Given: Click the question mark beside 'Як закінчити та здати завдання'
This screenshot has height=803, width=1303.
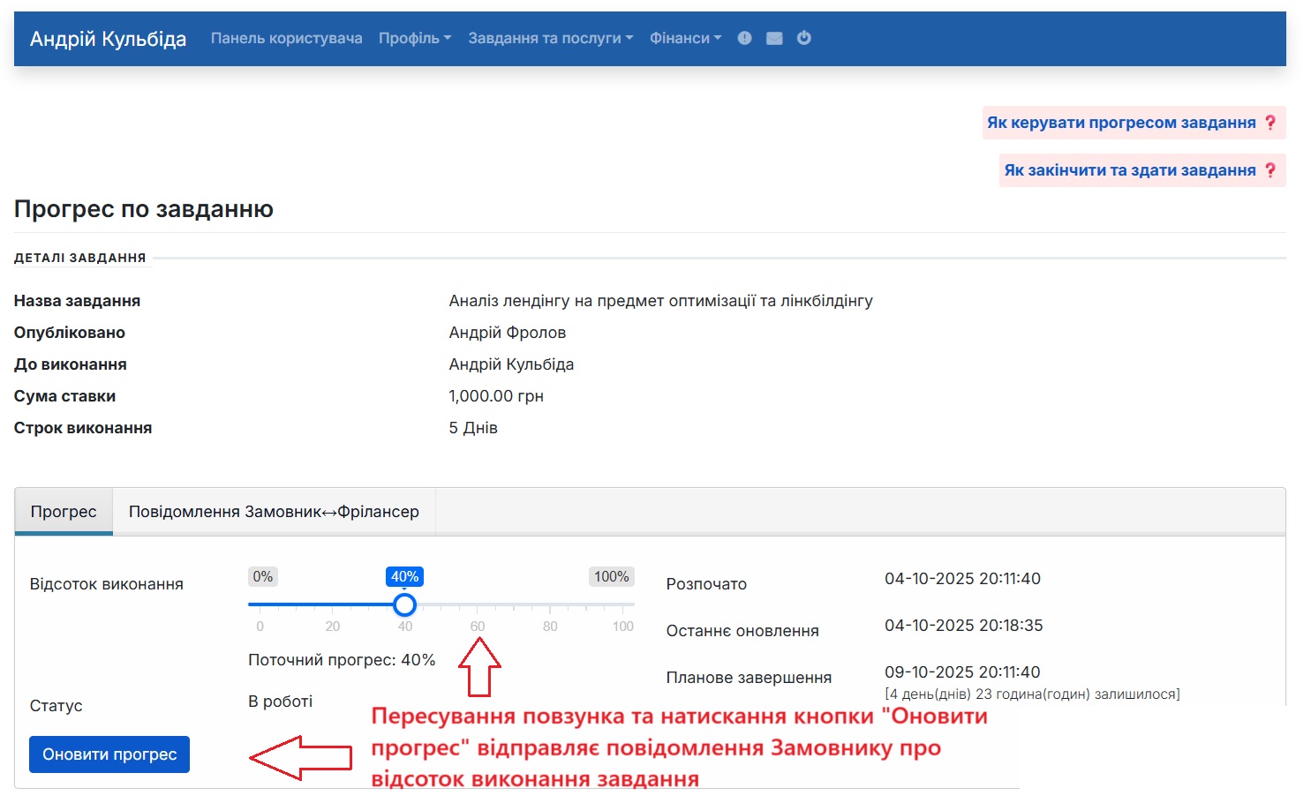Looking at the screenshot, I should click(x=1271, y=170).
